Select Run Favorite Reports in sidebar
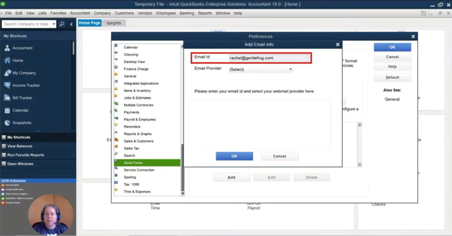The image size is (452, 236). click(26, 155)
